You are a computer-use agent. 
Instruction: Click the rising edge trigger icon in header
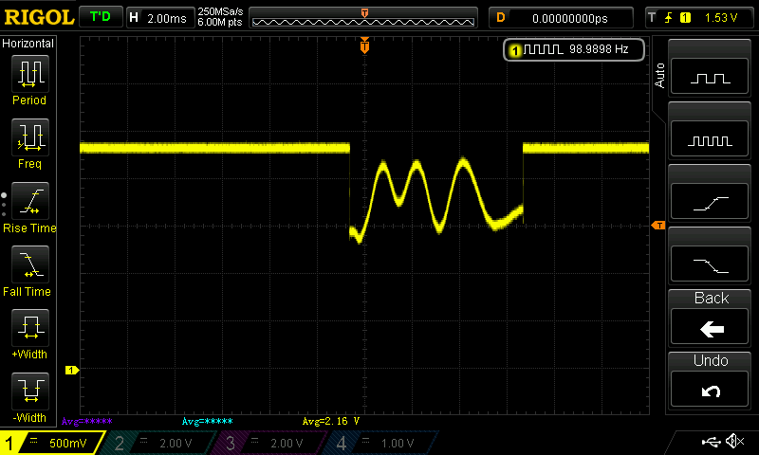tap(669, 18)
